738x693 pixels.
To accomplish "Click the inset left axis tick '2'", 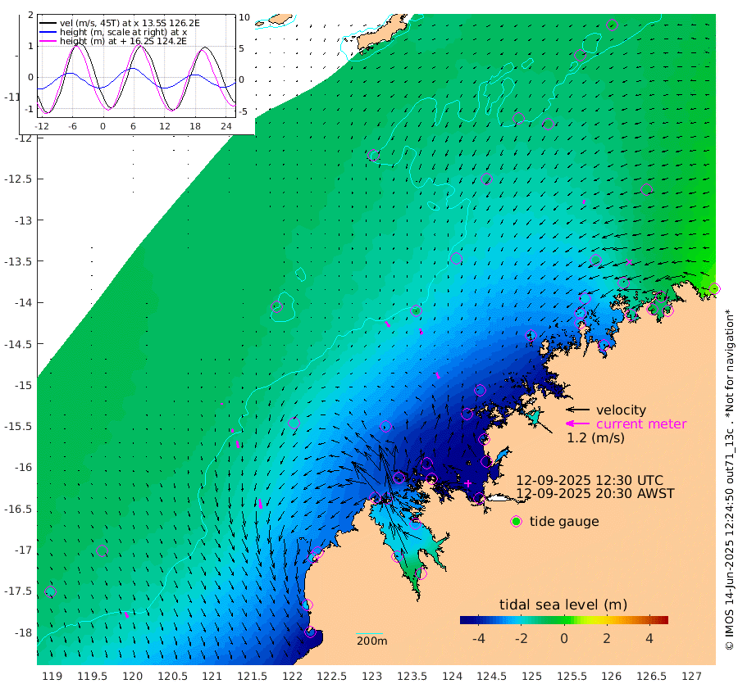I will (x=30, y=15).
